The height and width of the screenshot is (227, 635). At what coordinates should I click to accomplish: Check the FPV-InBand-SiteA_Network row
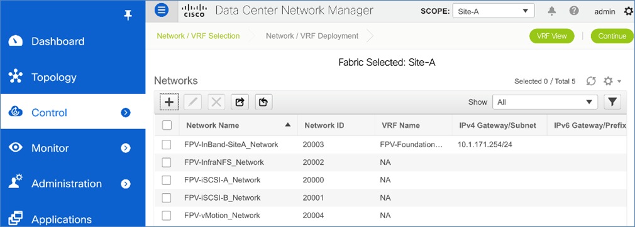point(167,144)
